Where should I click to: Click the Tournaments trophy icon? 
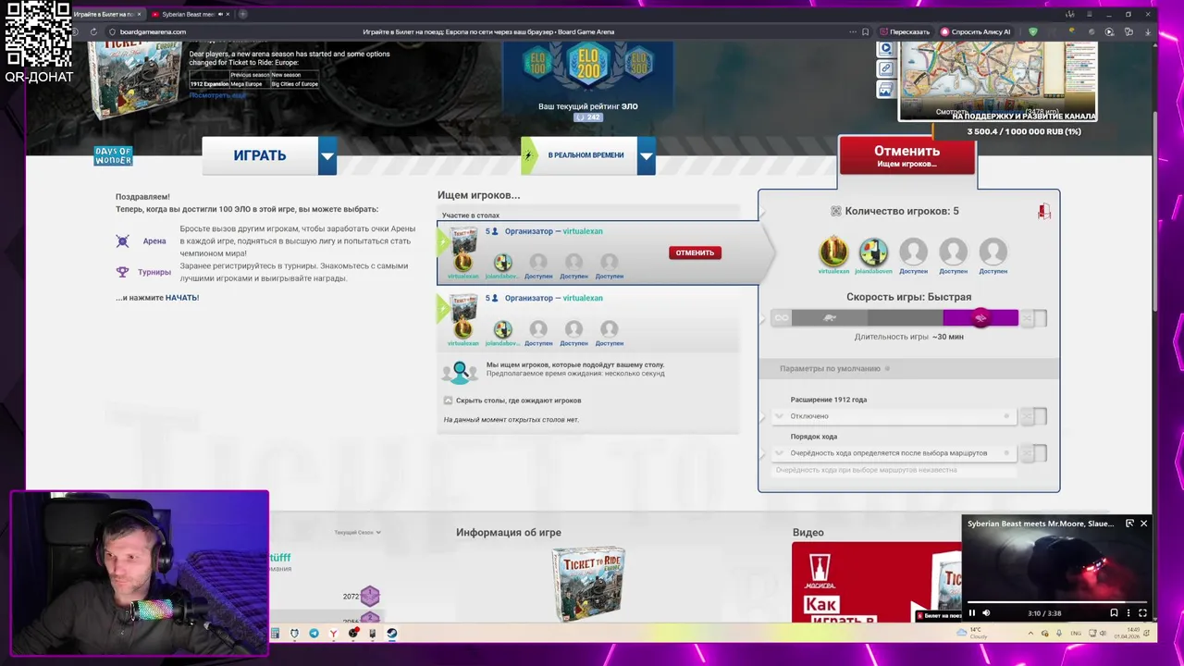122,272
